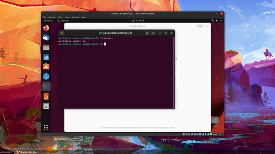
Task: Close the VirtualBox VM window
Action: pyautogui.click(x=222, y=14)
